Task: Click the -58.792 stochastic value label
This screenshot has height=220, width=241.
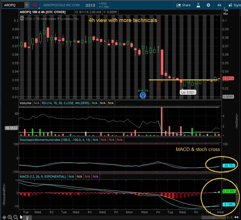Action: (x=229, y=165)
